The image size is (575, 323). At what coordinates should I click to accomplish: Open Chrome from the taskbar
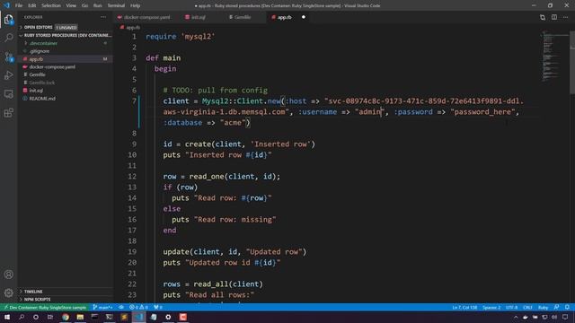coord(66,317)
